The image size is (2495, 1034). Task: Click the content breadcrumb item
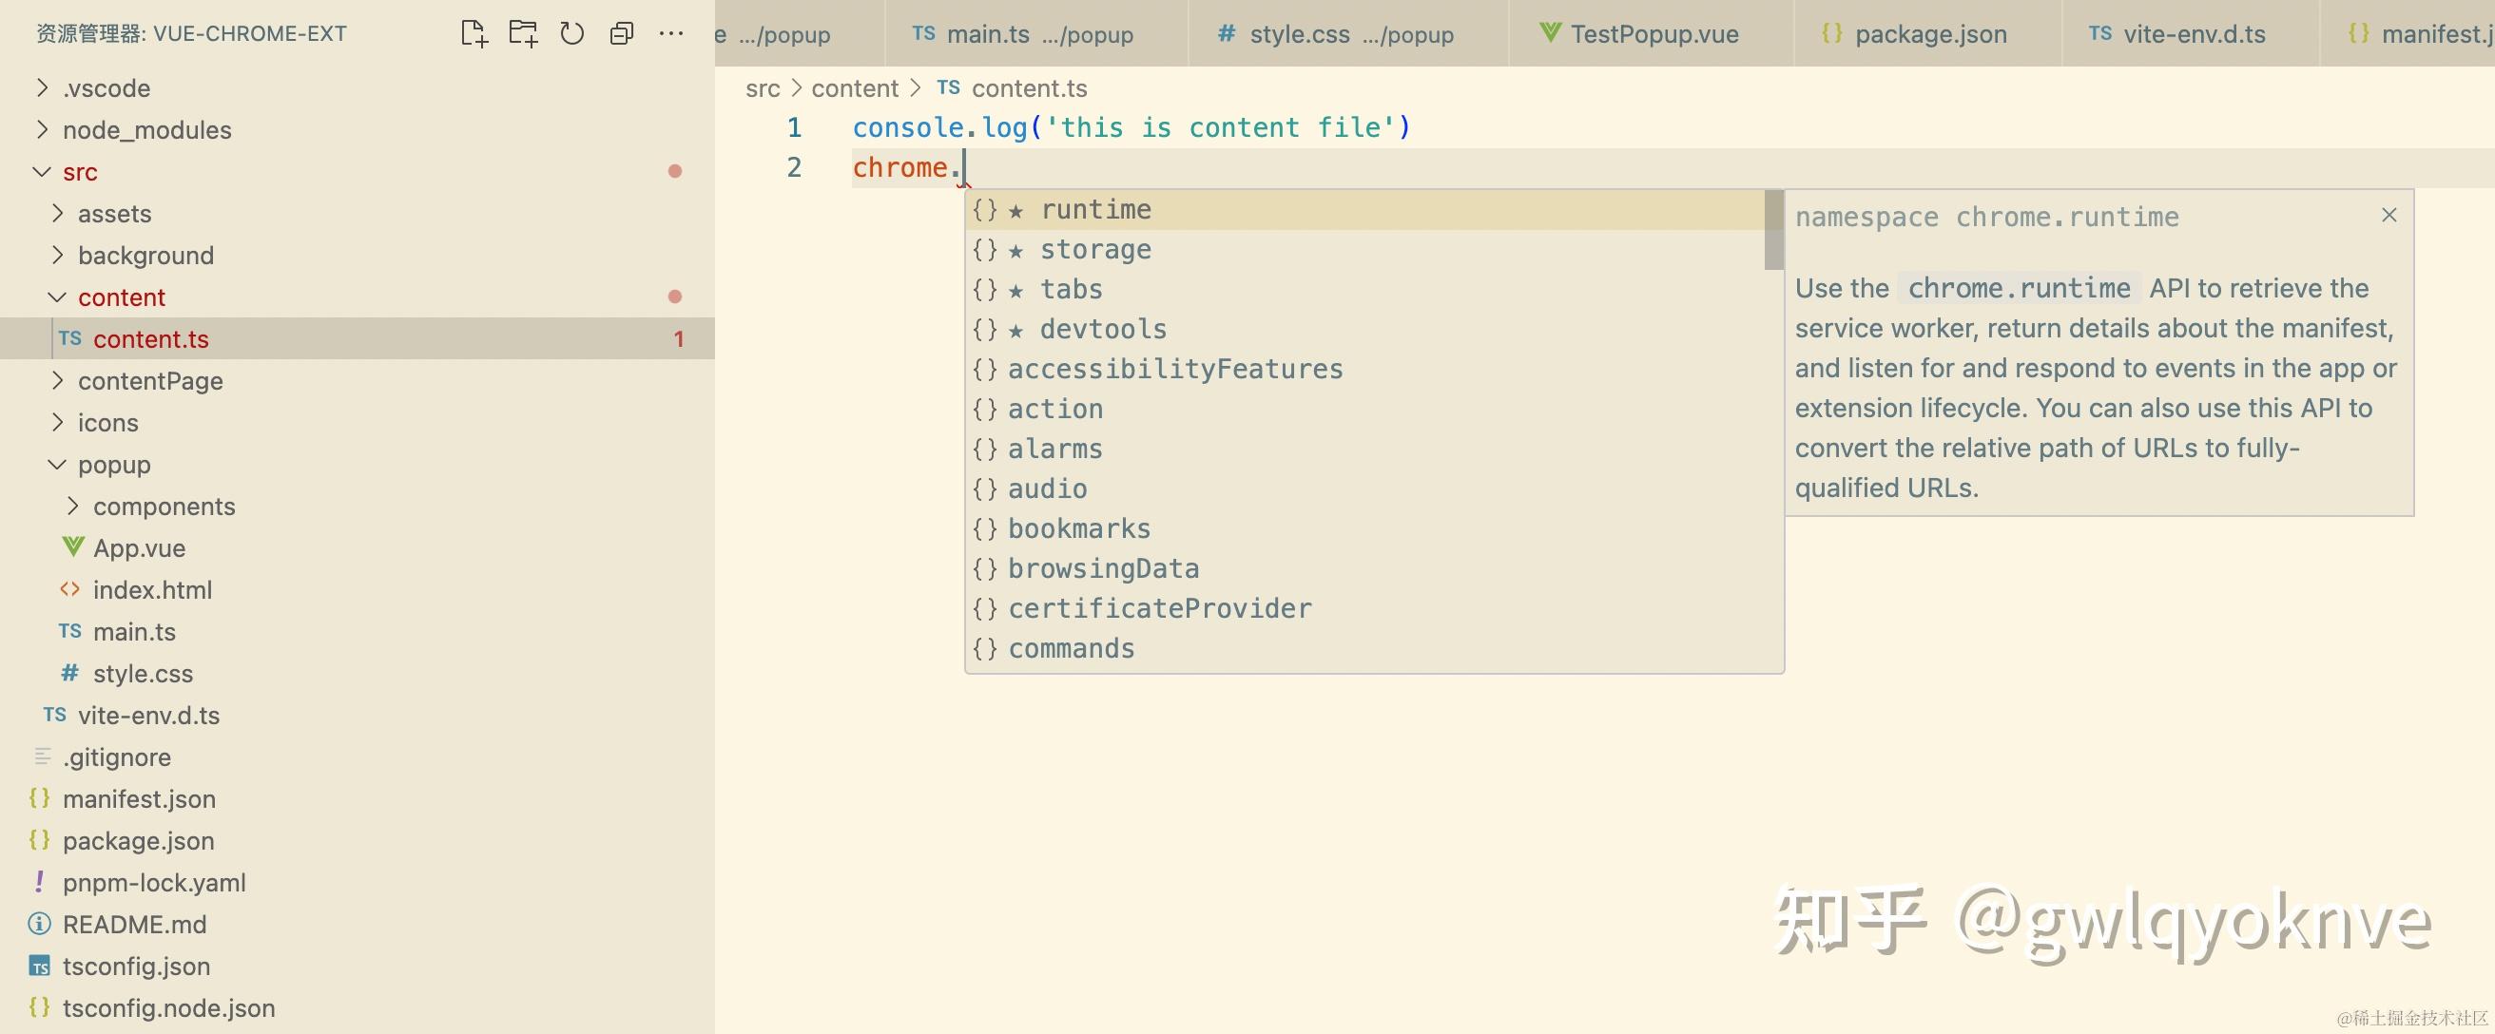(854, 87)
